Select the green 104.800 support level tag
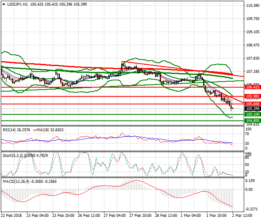The height and width of the screenshot is (220, 261). pyautogui.click(x=252, y=120)
